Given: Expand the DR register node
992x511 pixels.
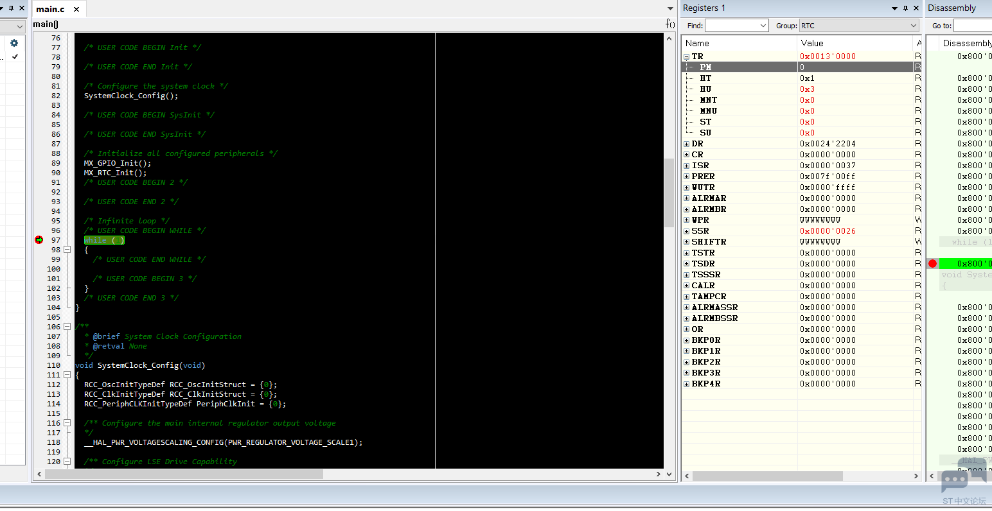Looking at the screenshot, I should [686, 144].
